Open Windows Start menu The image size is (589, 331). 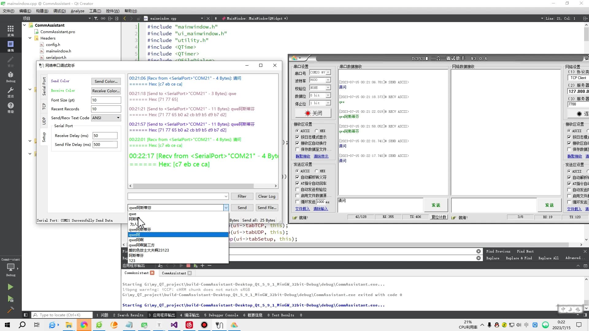[x=7, y=325]
